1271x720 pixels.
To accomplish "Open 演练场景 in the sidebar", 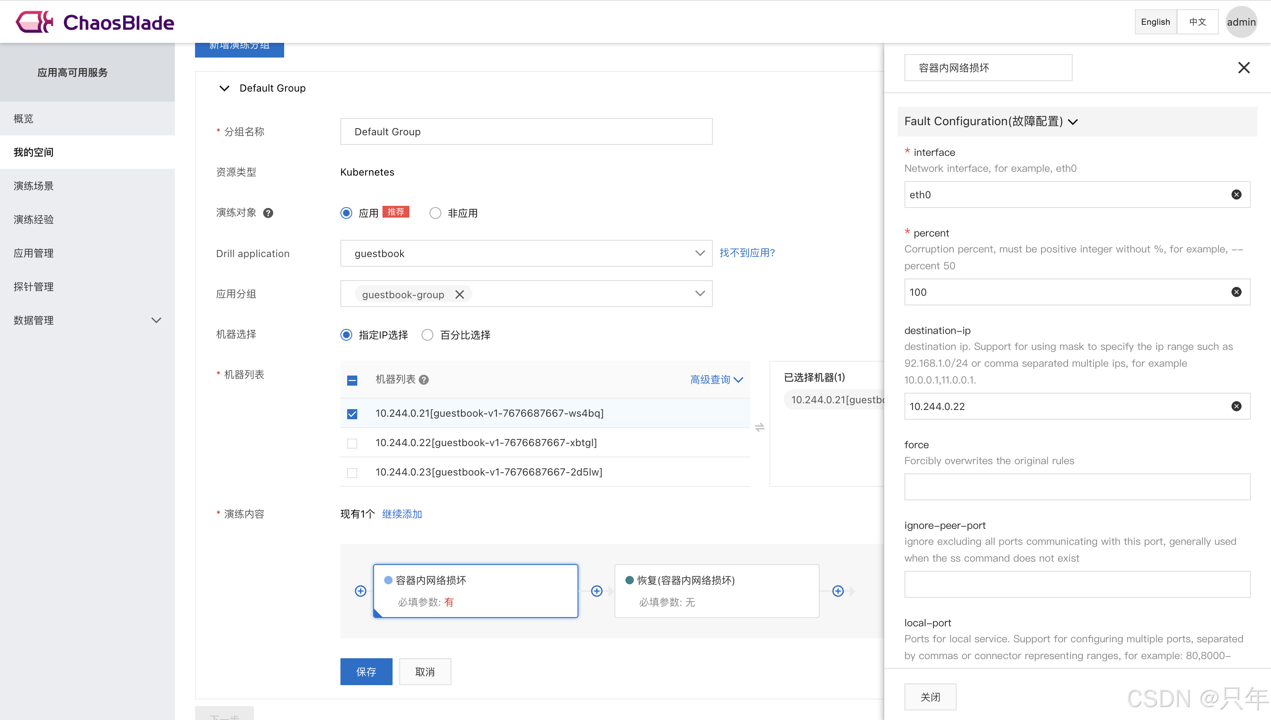I will coord(34,186).
